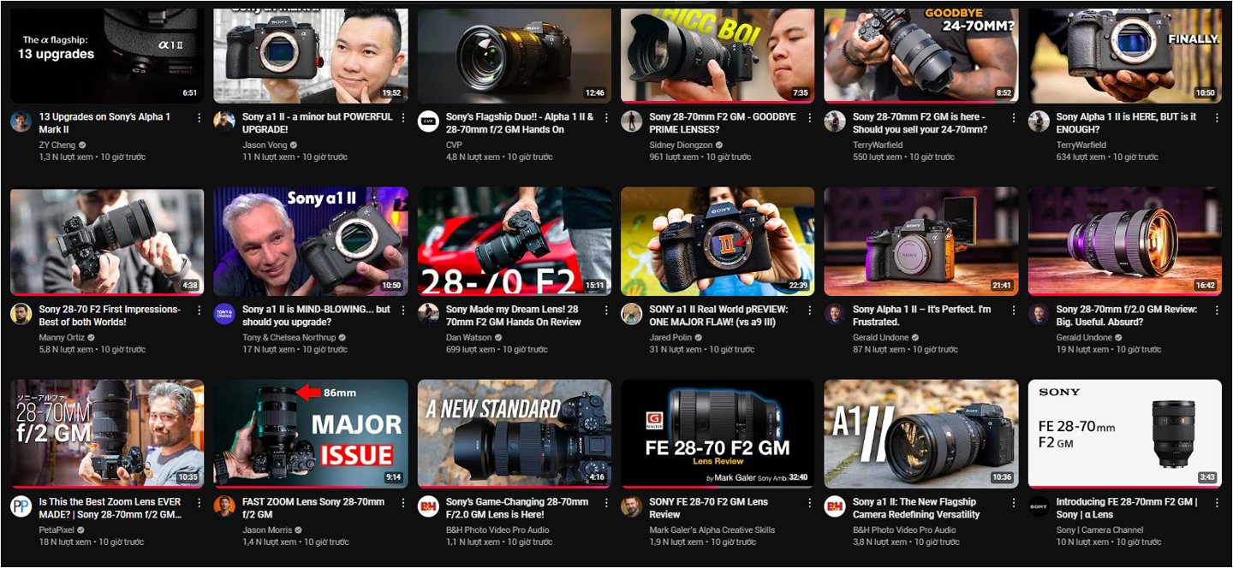Screen dimensions: 1233x568
Task: Click '961 lượt xem' view count
Action: [x=672, y=157]
